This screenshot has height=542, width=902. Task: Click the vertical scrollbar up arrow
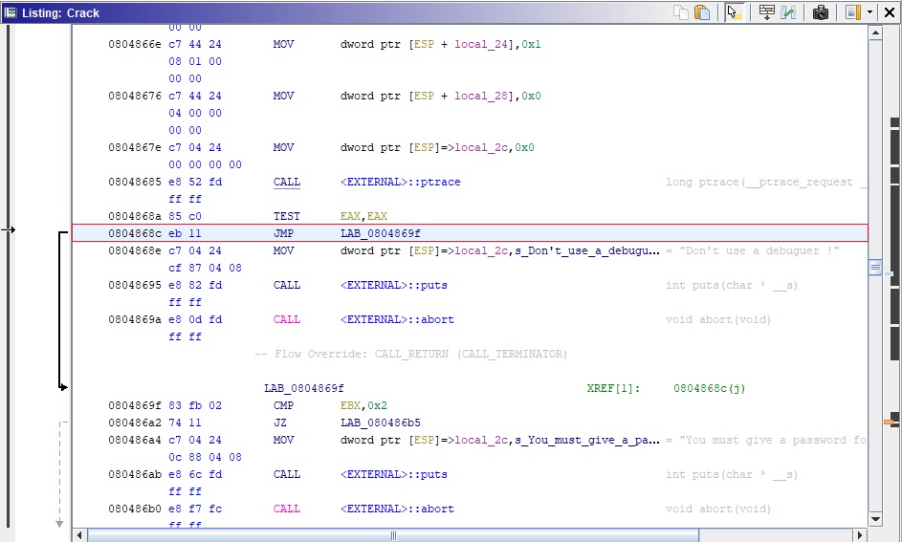[875, 33]
